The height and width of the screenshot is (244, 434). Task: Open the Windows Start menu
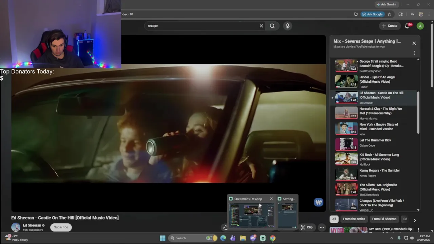tap(162, 238)
